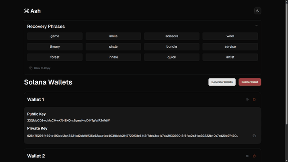Click the red Delete Wallet button
The height and width of the screenshot is (162, 288).
point(250,82)
